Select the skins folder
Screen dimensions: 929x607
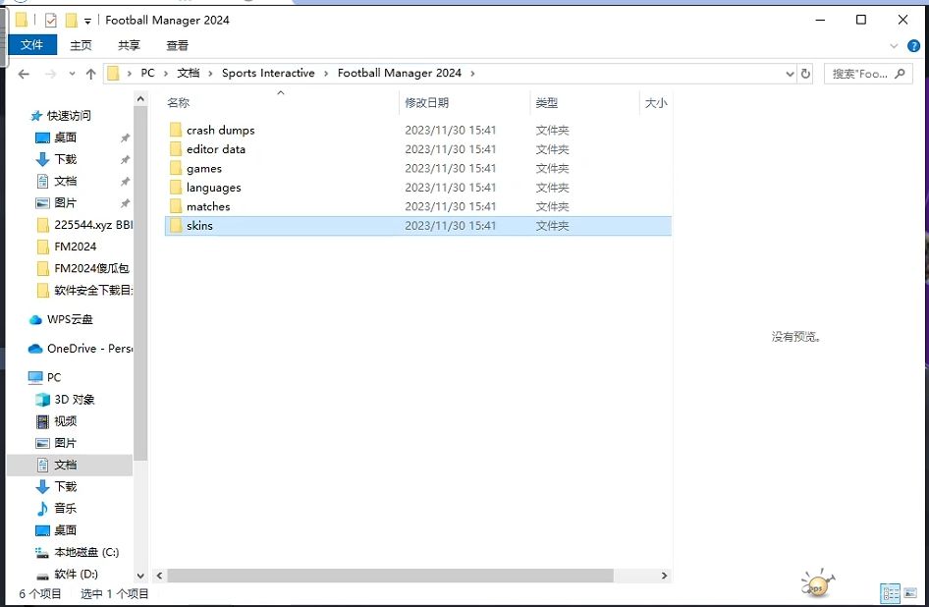417,226
